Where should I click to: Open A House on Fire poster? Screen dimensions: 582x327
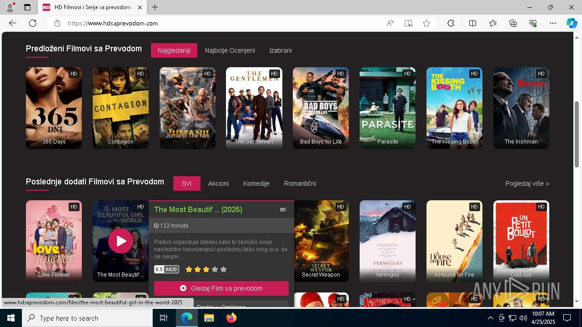tap(454, 241)
